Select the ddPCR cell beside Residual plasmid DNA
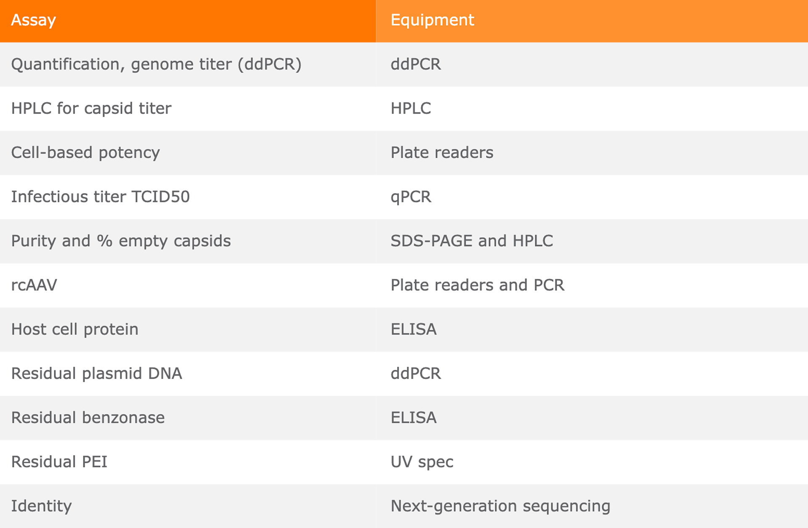Viewport: 808px width, 528px height. (592, 374)
